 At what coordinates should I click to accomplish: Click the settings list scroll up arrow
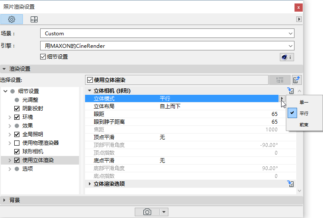pos(300,91)
